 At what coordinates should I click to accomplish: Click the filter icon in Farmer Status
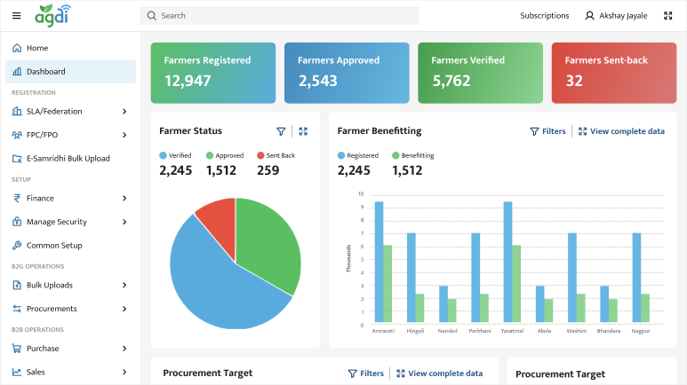click(x=281, y=131)
